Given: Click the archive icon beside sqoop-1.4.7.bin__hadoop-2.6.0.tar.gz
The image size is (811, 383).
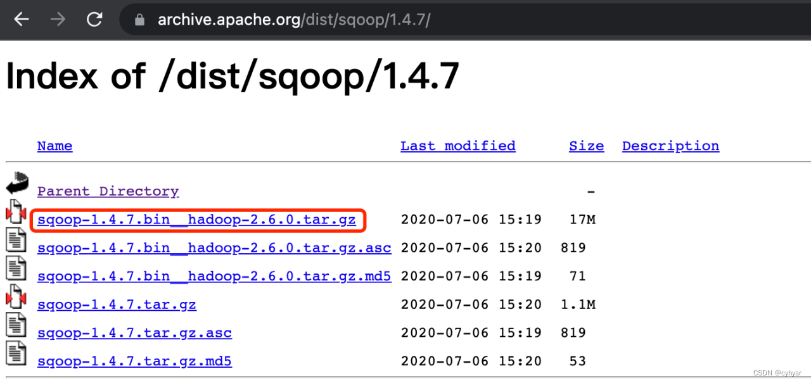Looking at the screenshot, I should tap(16, 212).
